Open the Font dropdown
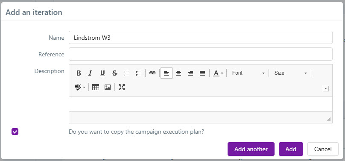The width and height of the screenshot is (345, 161). click(x=248, y=73)
